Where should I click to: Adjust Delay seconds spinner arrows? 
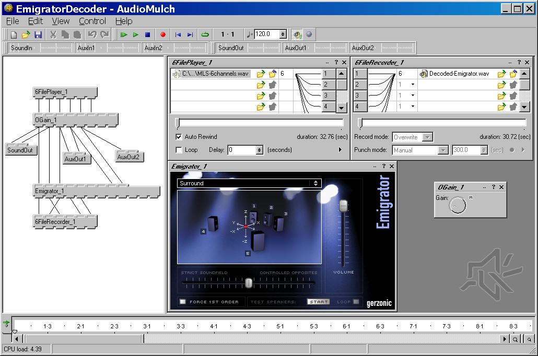(260, 150)
